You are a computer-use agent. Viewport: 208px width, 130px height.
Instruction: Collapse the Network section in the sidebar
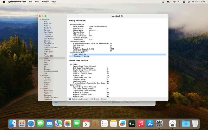click(x=40, y=76)
